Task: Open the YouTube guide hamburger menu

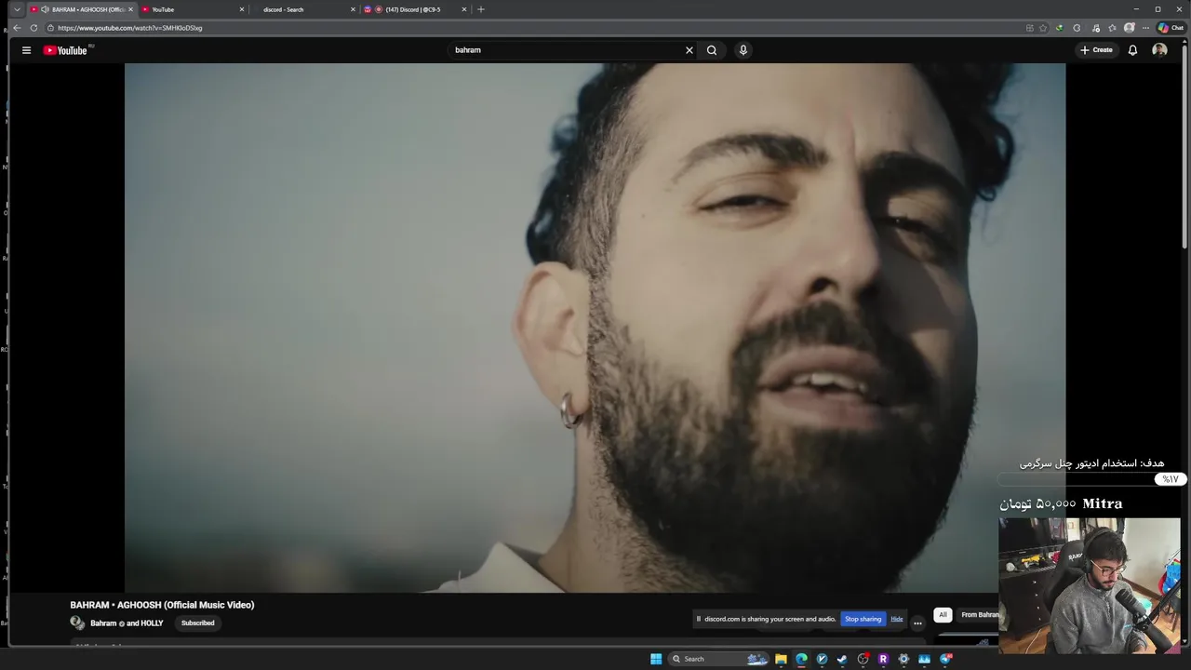Action: (26, 50)
